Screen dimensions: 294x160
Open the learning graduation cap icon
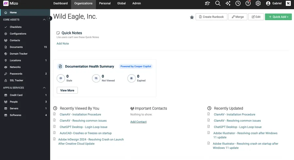point(207,3)
